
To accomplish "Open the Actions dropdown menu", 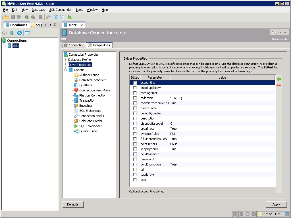I will (x=279, y=33).
